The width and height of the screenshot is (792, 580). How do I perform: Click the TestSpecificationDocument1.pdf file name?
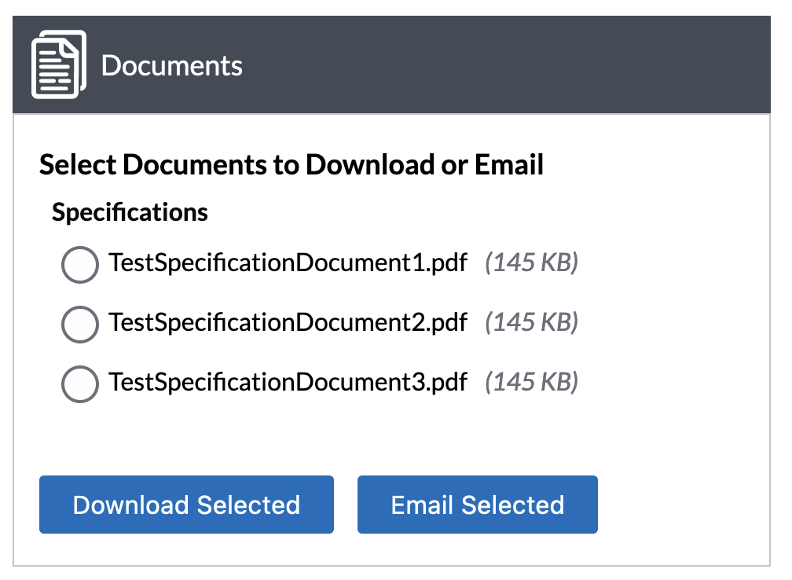coord(288,262)
